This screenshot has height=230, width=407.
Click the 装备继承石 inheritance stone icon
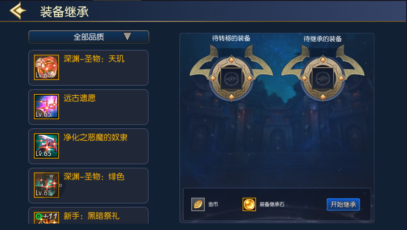[249, 204]
